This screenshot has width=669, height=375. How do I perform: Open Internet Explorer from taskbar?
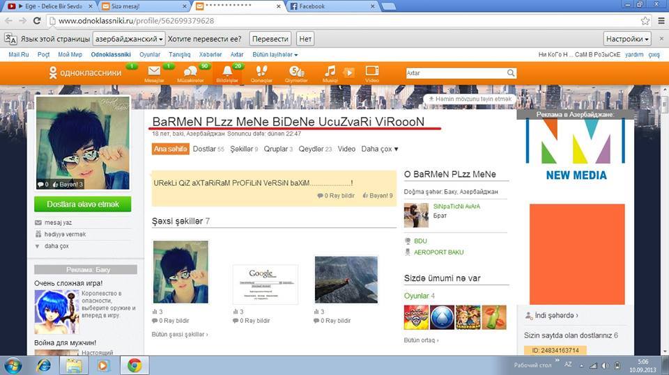tap(43, 366)
